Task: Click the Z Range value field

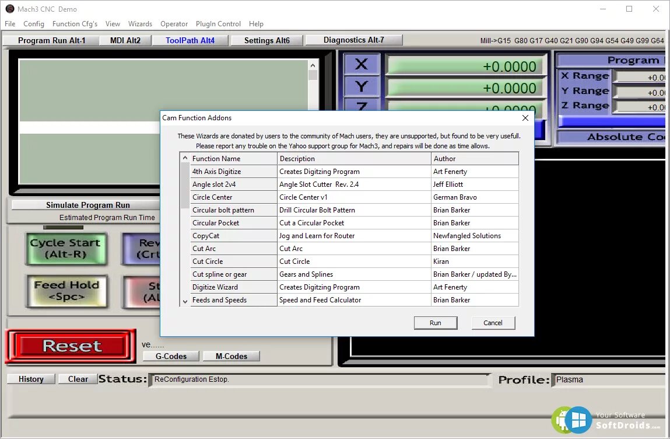Action: coord(640,107)
